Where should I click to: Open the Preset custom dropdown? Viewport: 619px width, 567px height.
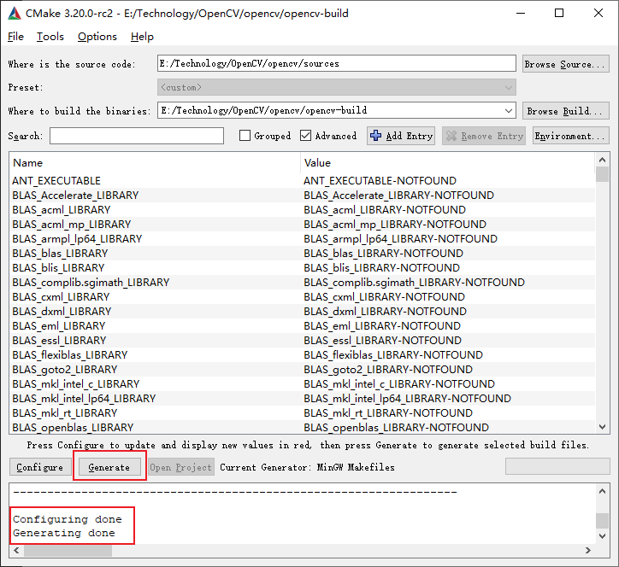click(337, 87)
